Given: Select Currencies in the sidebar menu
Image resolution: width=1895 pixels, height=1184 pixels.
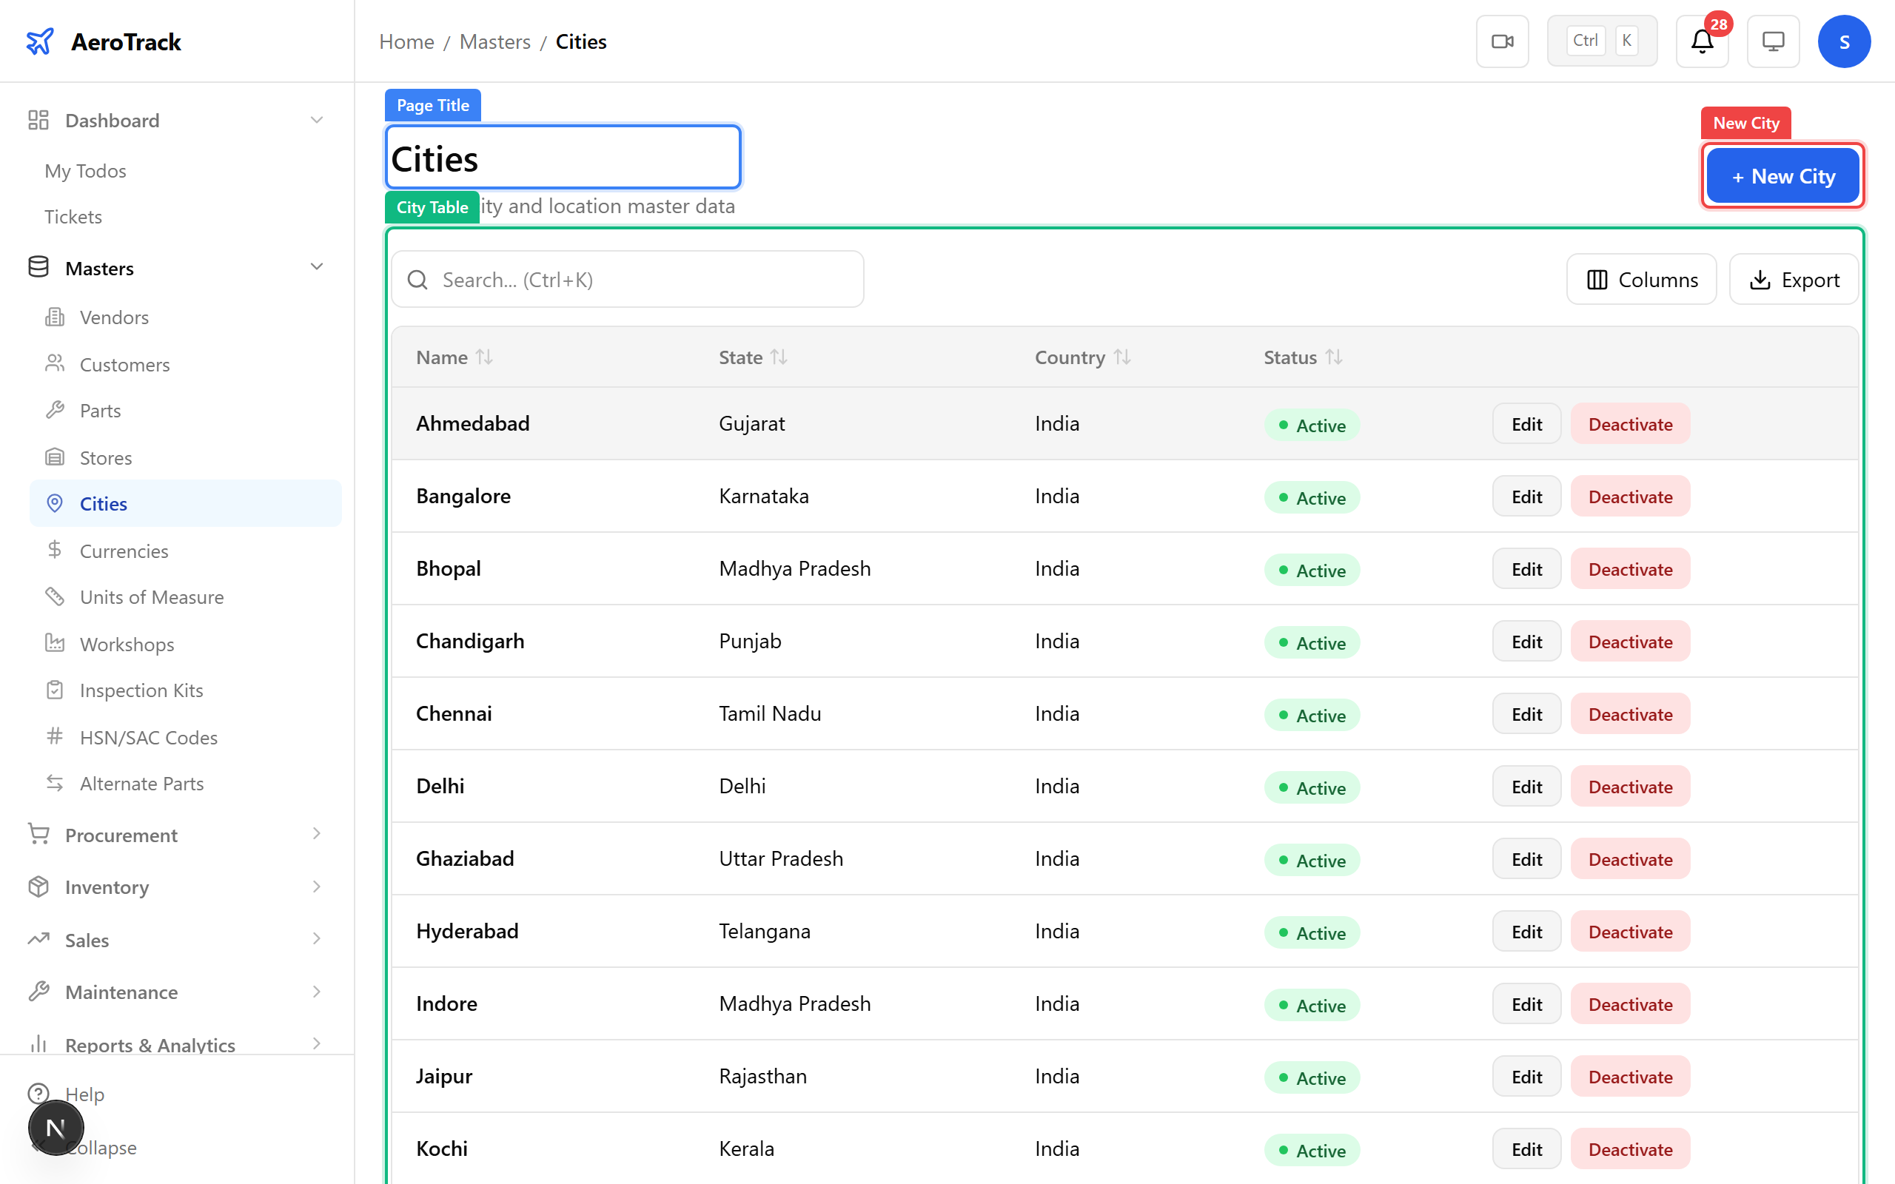Looking at the screenshot, I should tap(123, 551).
